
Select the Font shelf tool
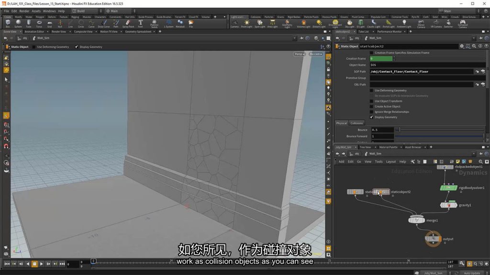tap(140, 24)
